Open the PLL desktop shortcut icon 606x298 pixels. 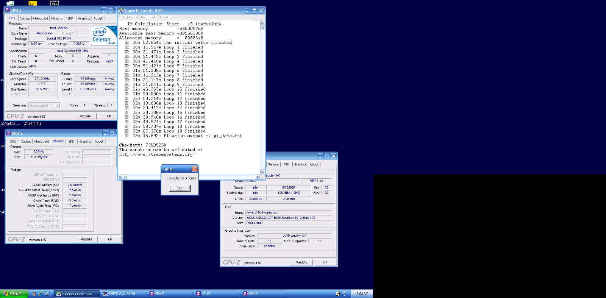pyautogui.click(x=55, y=3)
